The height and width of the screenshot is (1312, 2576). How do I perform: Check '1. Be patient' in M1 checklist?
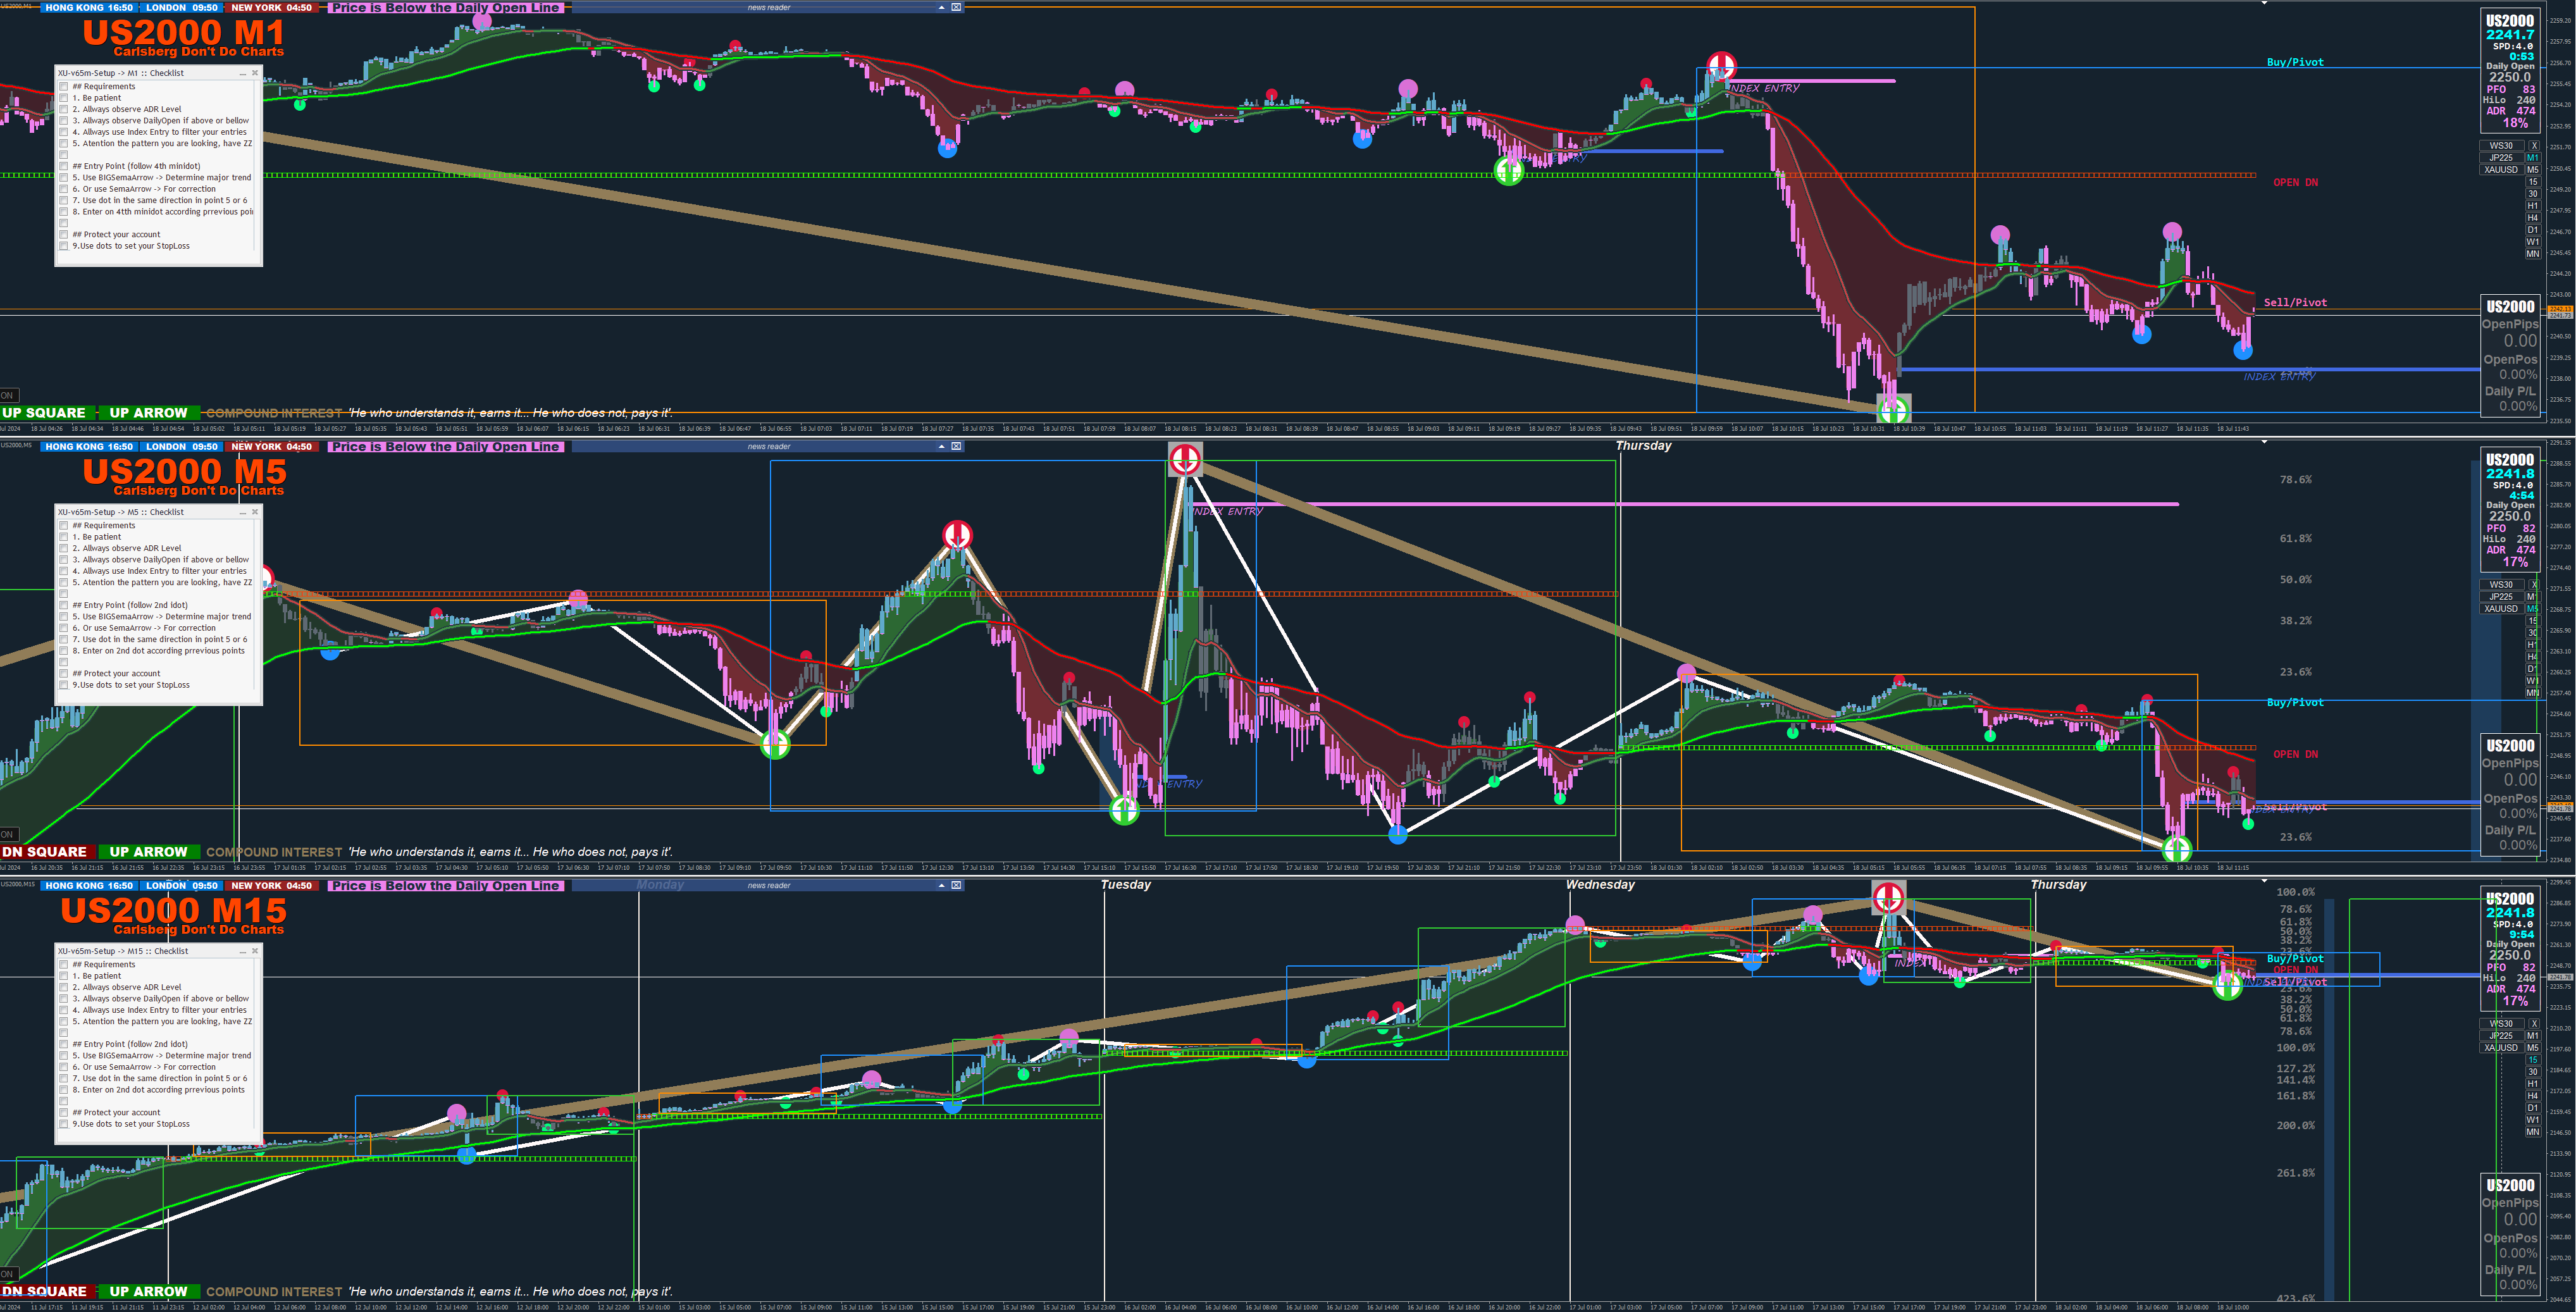[x=64, y=98]
